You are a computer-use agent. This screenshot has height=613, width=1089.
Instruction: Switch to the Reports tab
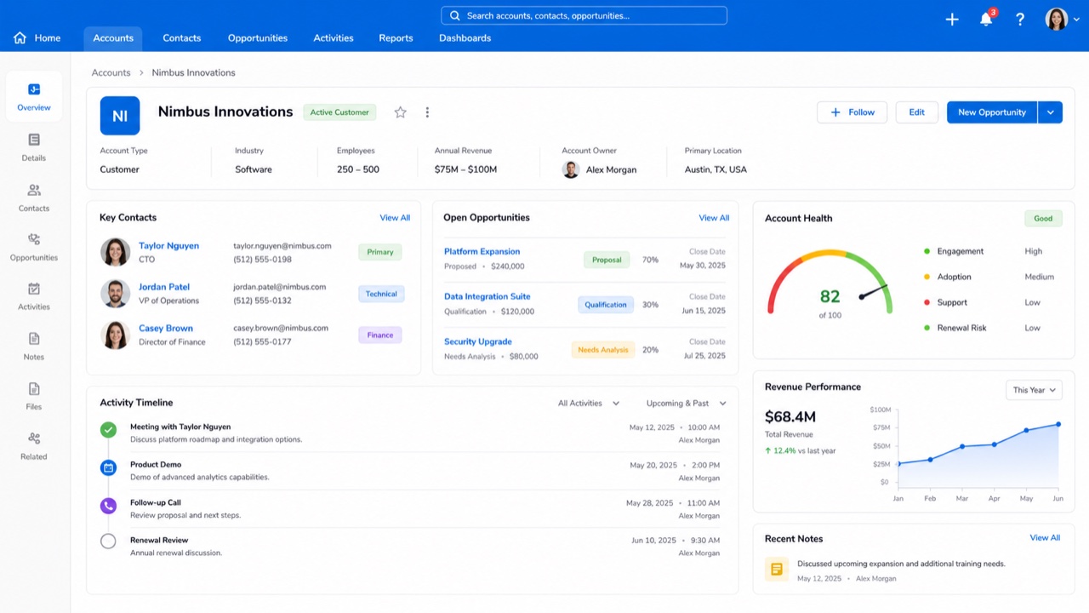(396, 38)
